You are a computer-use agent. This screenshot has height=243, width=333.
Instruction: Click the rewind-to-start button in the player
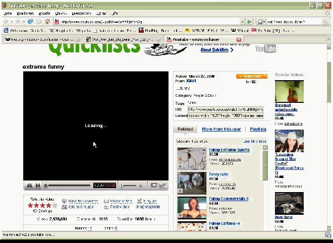coord(38,186)
